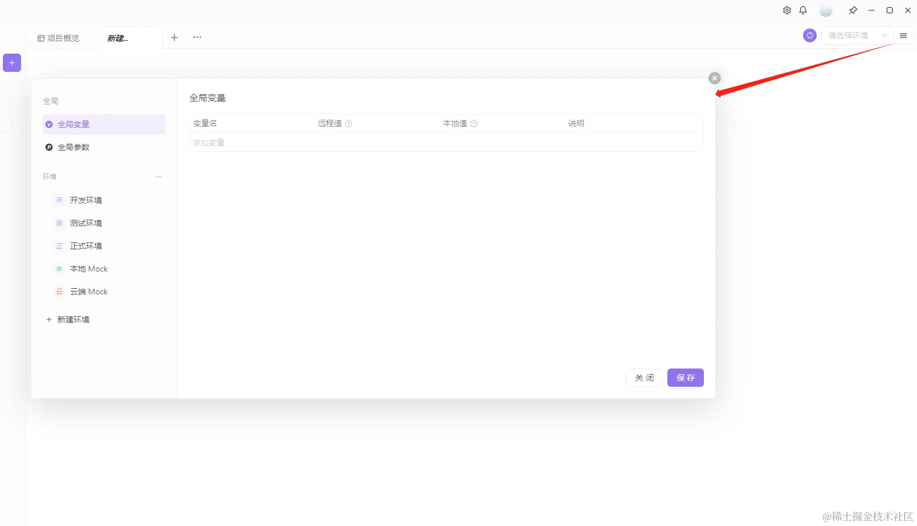The image size is (917, 526).
Task: Open the user avatar menu
Action: (x=826, y=10)
